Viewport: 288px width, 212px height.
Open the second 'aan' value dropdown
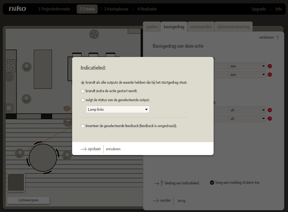pos(247,74)
